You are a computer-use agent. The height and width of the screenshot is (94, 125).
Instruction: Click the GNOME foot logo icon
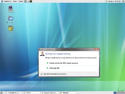(2, 1)
